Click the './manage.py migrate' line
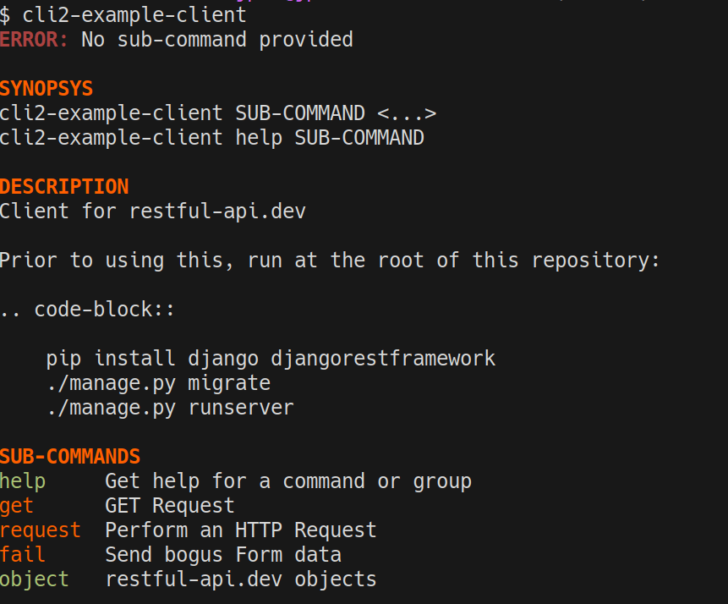 click(x=158, y=383)
